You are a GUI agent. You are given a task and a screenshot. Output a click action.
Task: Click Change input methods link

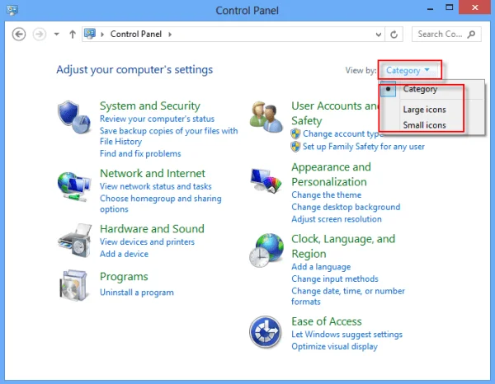click(335, 279)
